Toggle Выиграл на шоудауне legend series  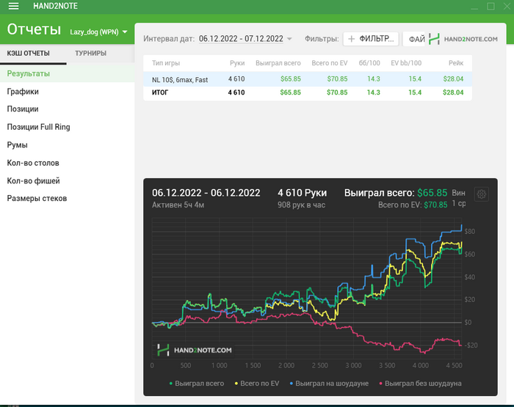click(329, 384)
